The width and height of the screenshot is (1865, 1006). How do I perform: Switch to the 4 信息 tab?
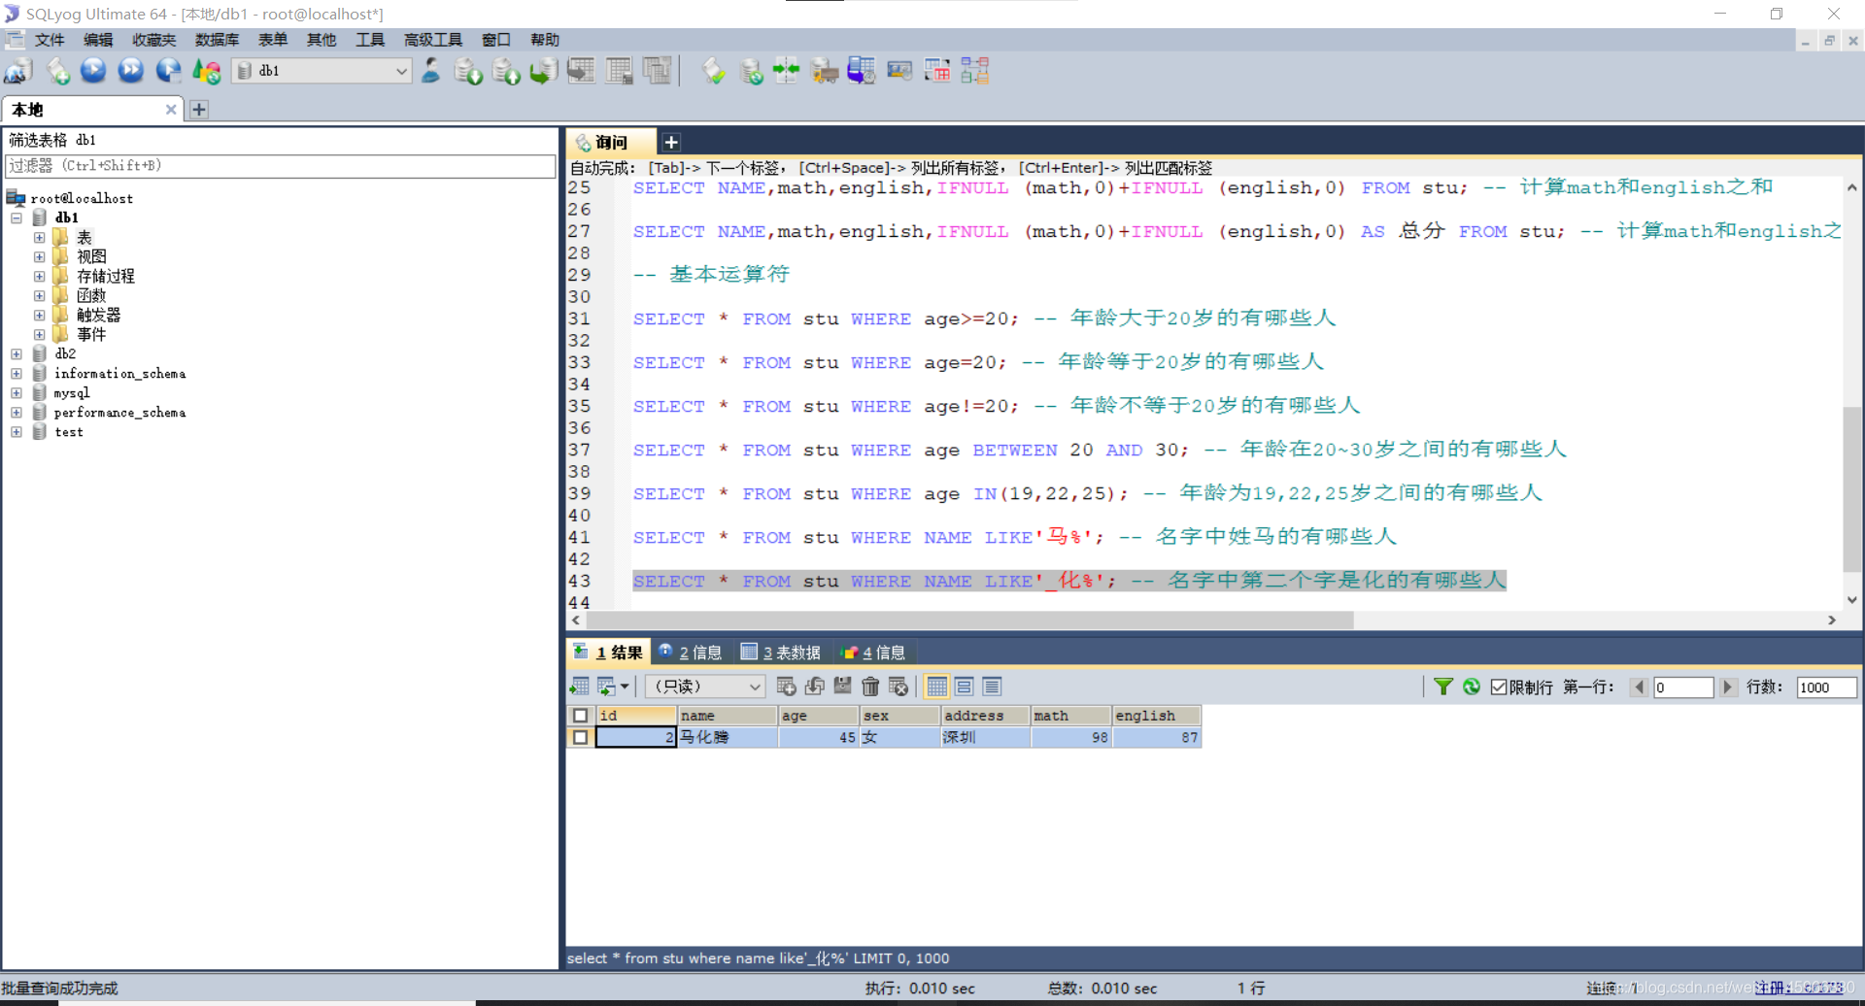click(x=874, y=653)
